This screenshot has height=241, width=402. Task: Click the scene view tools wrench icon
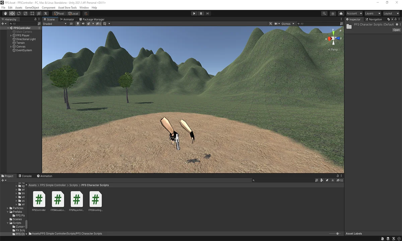[271, 24]
